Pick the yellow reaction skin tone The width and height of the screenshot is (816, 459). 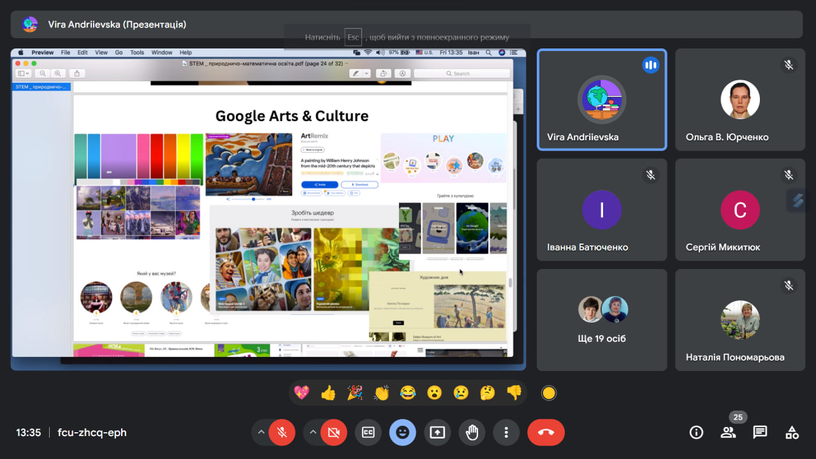click(548, 393)
